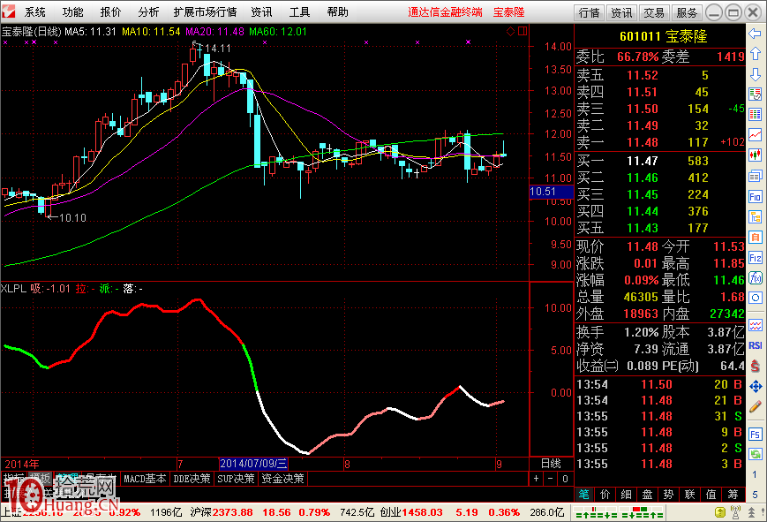
Task: Click the down arrow icon in sidebar
Action: click(756, 74)
